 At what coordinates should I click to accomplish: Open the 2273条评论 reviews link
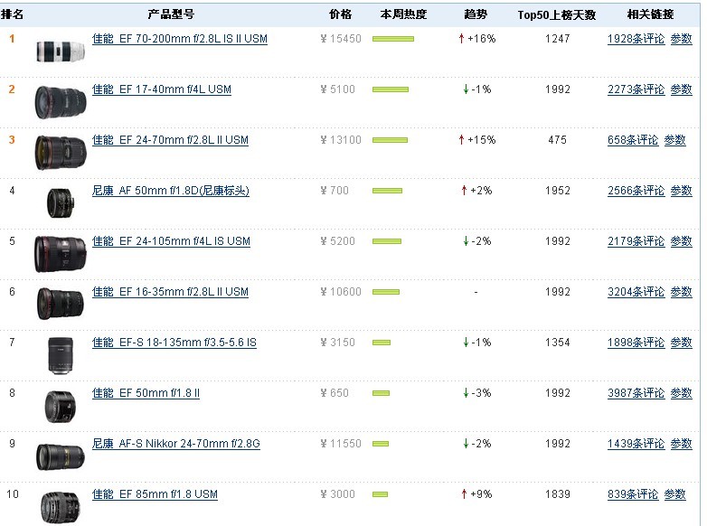click(636, 89)
